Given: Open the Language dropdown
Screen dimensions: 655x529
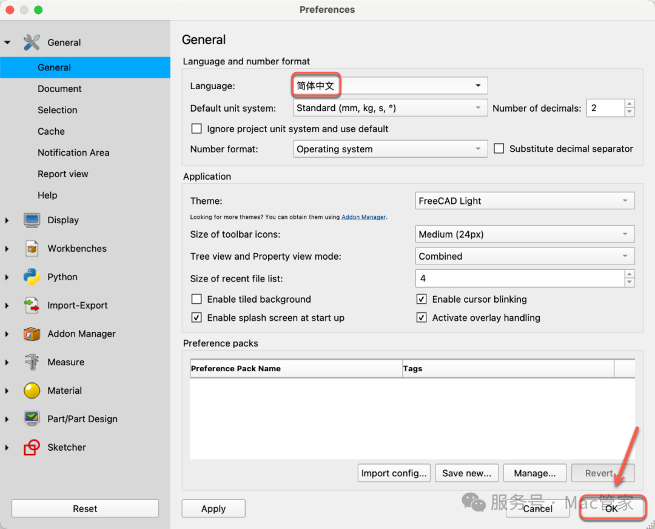Looking at the screenshot, I should (x=389, y=86).
